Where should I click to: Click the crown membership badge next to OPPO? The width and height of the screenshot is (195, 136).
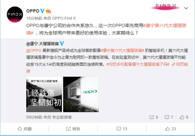coord(48,11)
